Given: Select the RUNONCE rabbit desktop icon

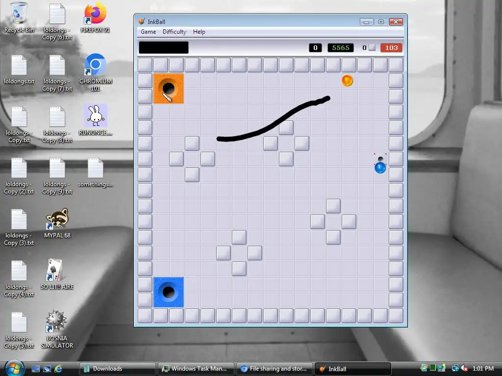Looking at the screenshot, I should click(x=95, y=120).
